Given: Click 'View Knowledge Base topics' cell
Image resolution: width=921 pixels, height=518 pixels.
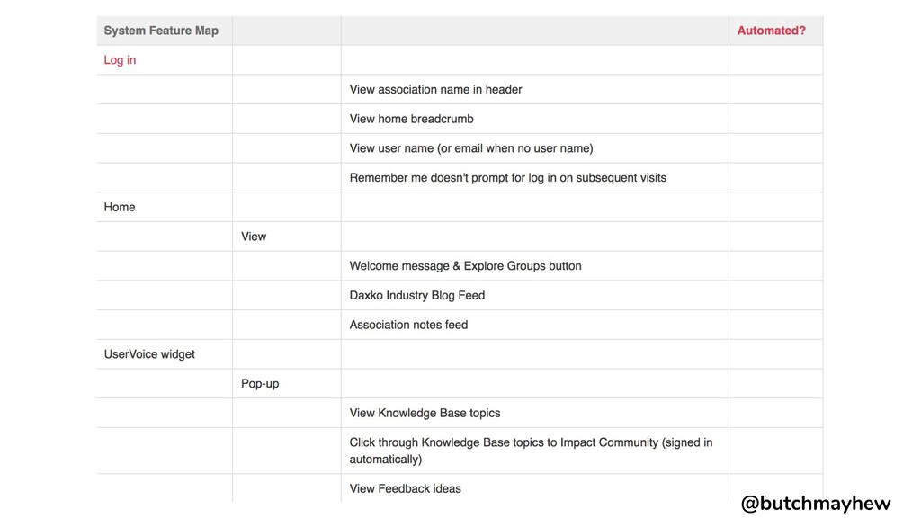Looking at the screenshot, I should pos(534,412).
